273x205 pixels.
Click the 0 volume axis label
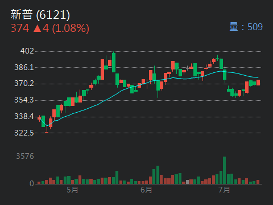[32, 183]
